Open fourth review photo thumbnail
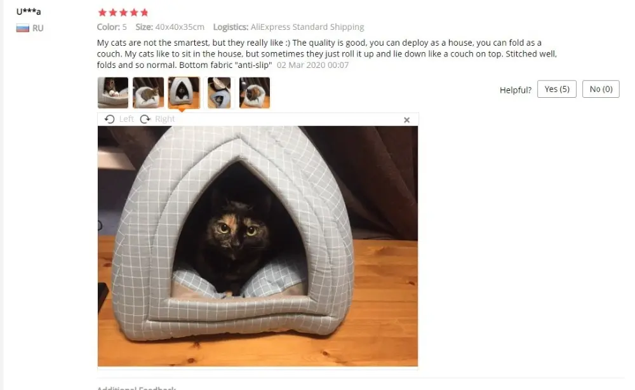 coord(219,93)
